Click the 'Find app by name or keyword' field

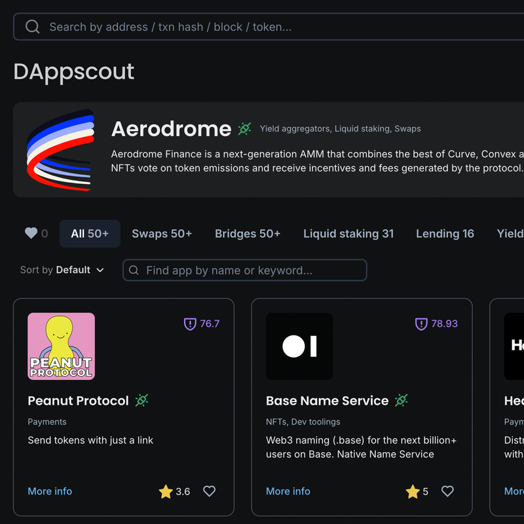point(245,270)
